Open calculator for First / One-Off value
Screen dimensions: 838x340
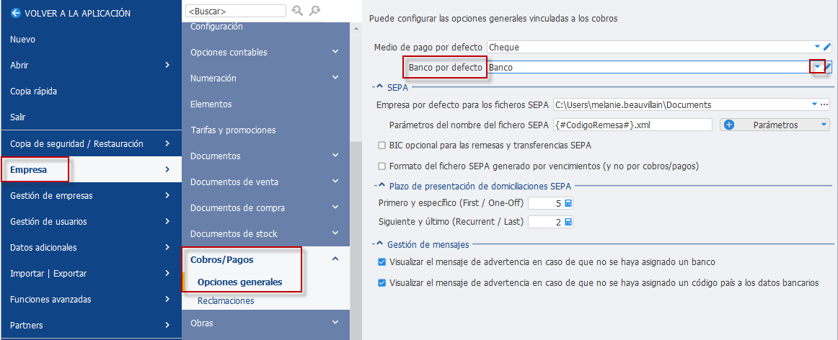tap(568, 203)
